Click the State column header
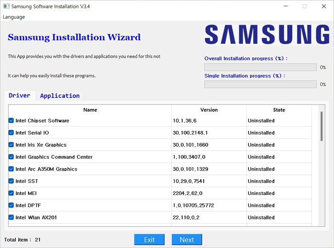This screenshot has width=334, height=248. tap(279, 110)
